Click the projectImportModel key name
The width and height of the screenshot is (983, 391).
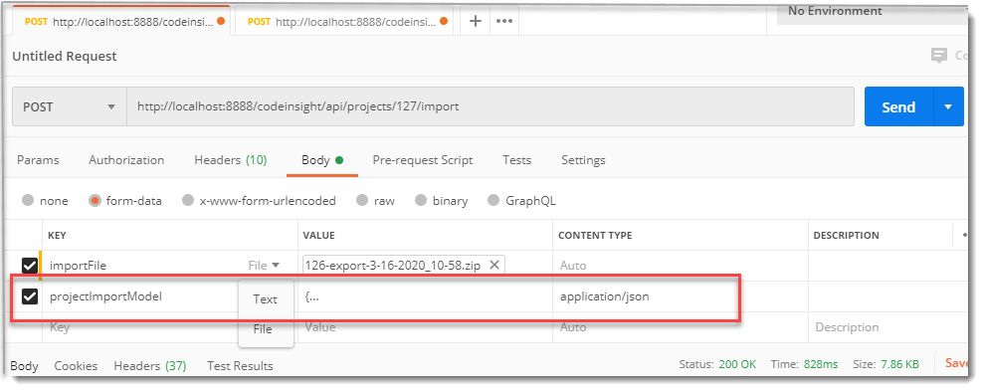[105, 296]
